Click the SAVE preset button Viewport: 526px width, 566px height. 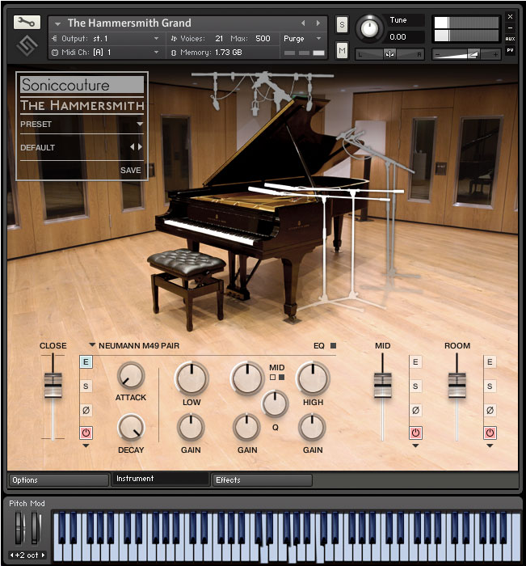point(130,171)
